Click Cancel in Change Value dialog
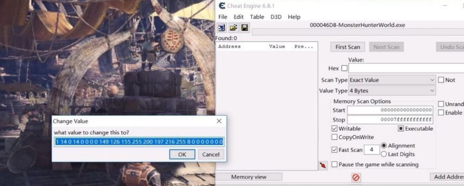Viewport: 464px width, 186px height. [211, 154]
